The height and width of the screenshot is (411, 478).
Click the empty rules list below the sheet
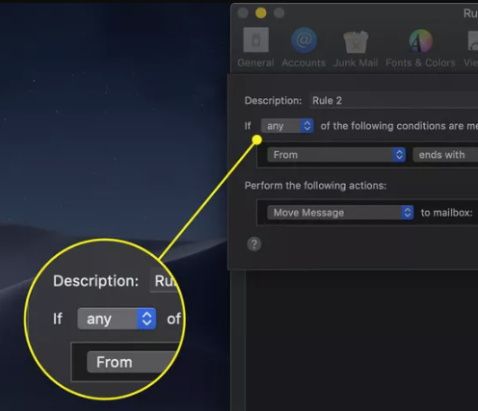point(361,340)
